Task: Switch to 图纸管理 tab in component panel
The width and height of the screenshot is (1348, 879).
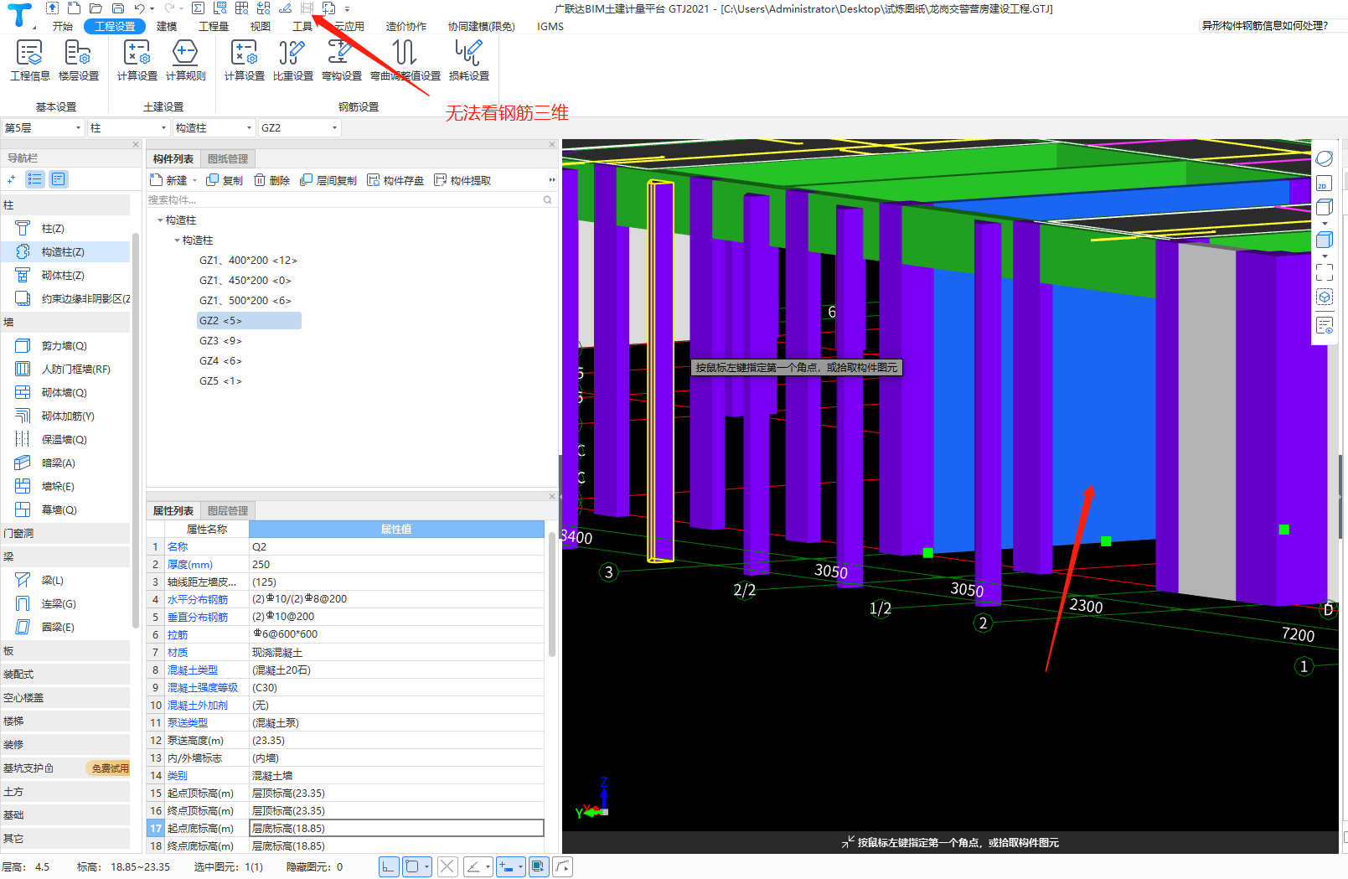Action: 228,158
